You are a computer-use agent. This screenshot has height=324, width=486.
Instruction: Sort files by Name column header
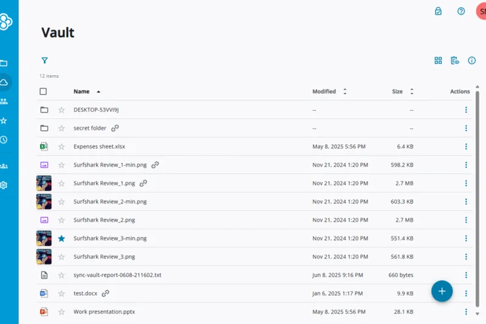[81, 92]
